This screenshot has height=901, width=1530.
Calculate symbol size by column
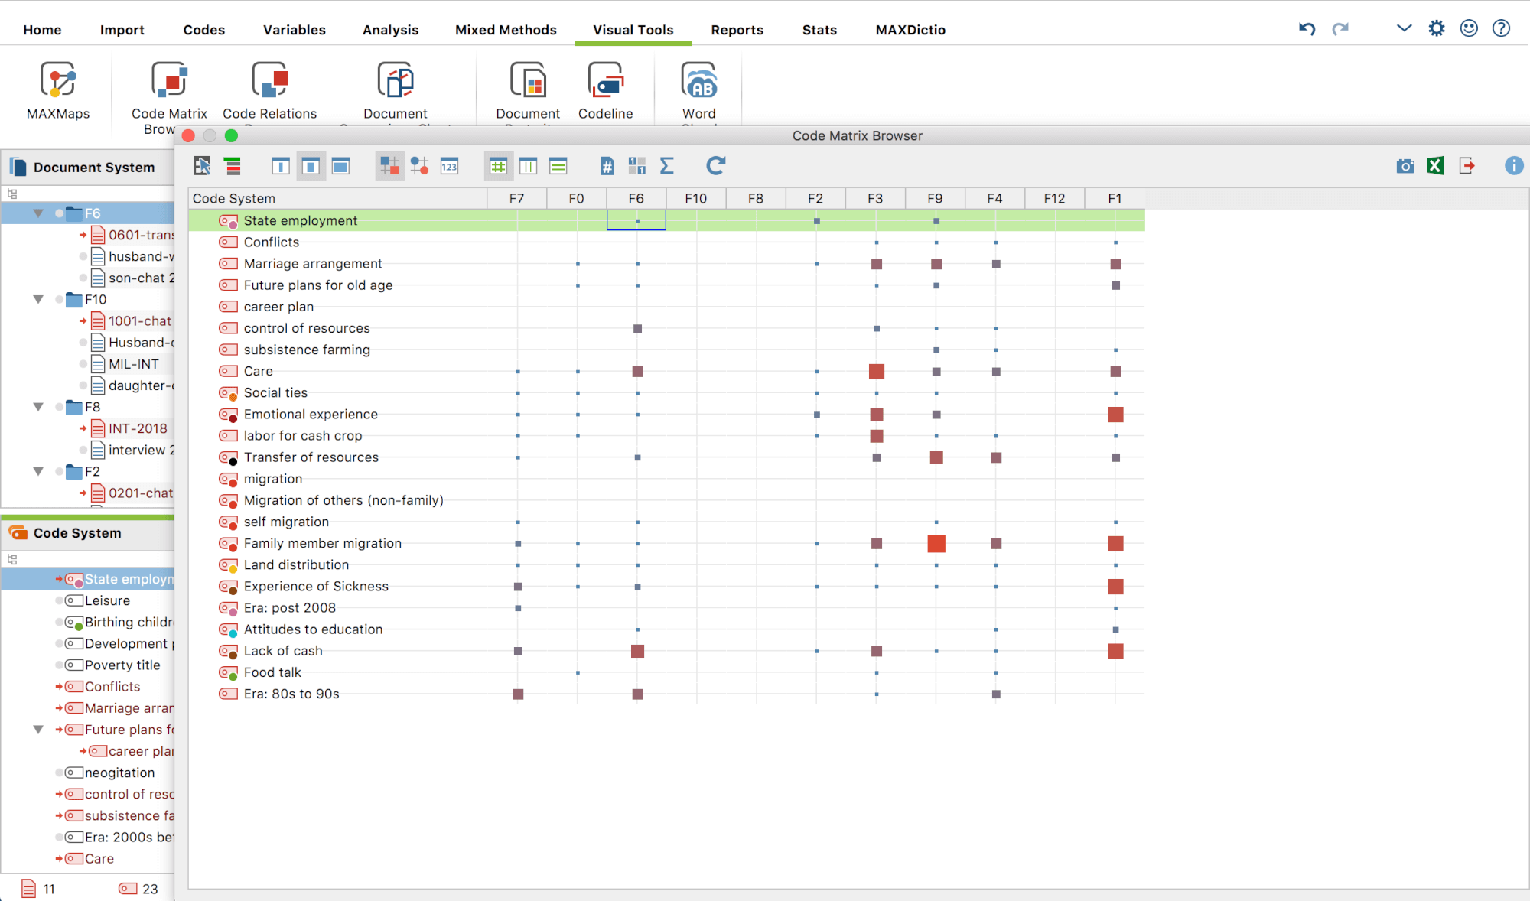pos(528,166)
